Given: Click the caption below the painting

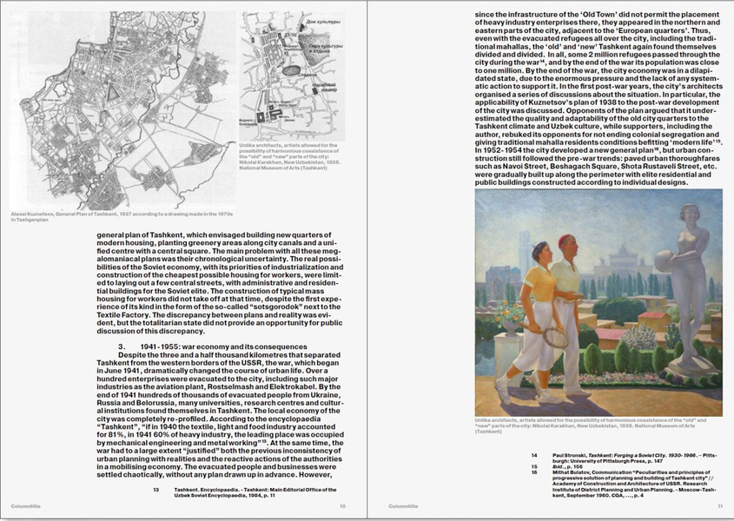Looking at the screenshot, I should pos(595,426).
